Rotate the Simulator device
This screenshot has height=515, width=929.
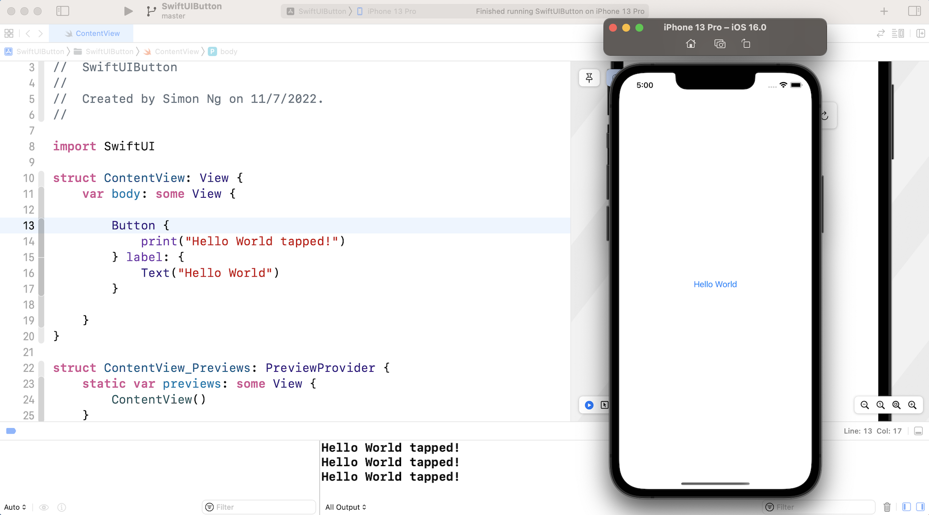(746, 44)
